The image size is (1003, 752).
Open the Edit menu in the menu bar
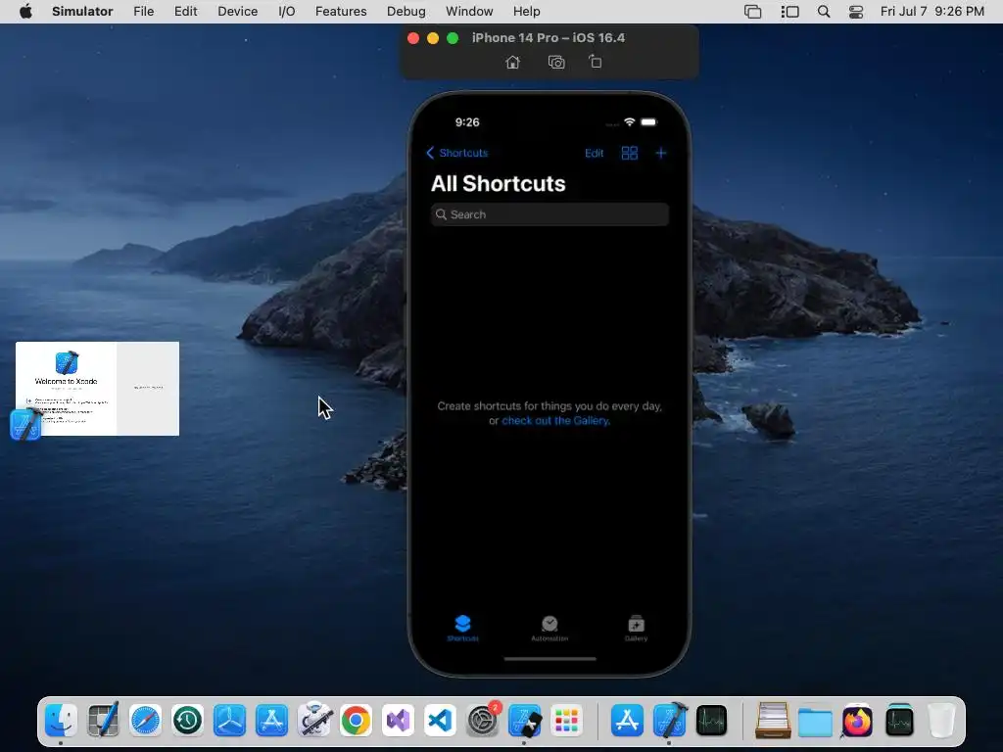tap(185, 12)
